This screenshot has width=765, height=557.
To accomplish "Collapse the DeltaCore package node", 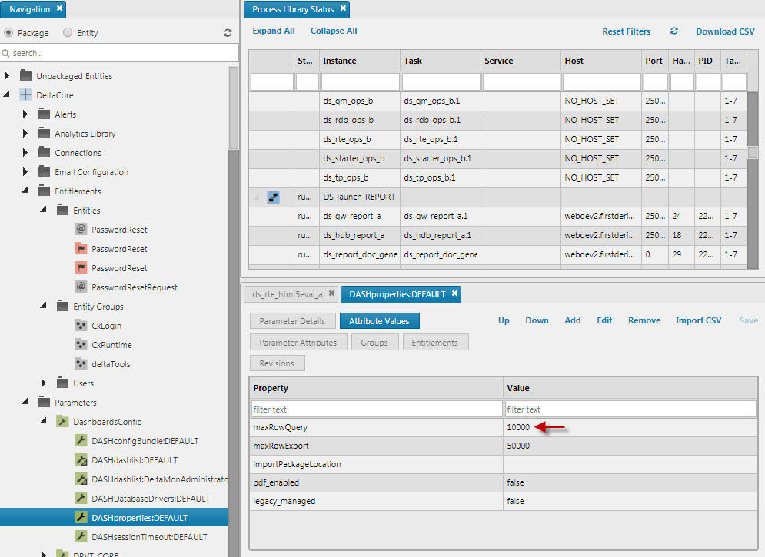I will coord(6,94).
